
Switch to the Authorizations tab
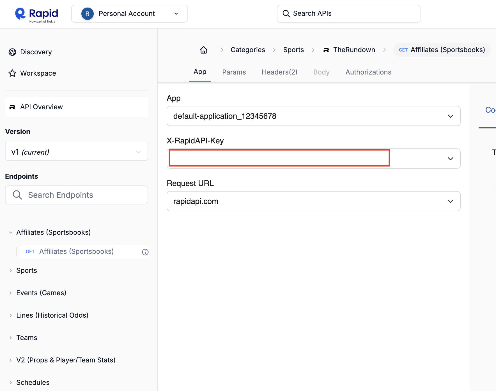coord(368,72)
